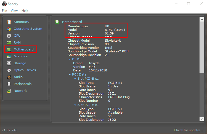
Task: Collapse the BIOS tree node
Action: pyautogui.click(x=70, y=59)
